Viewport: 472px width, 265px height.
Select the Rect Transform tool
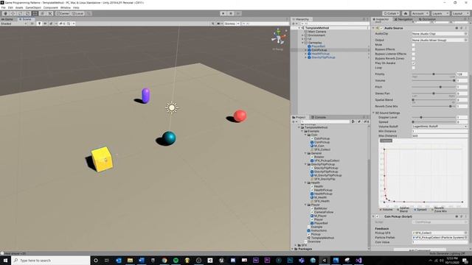point(35,13)
